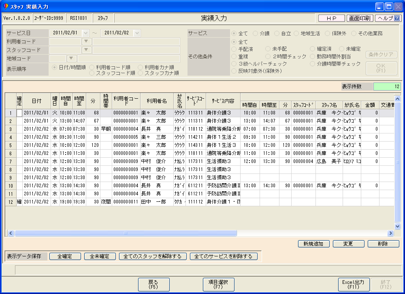Click the horizontal scrollbar thumb
405x294 pixels.
[x=126, y=233]
